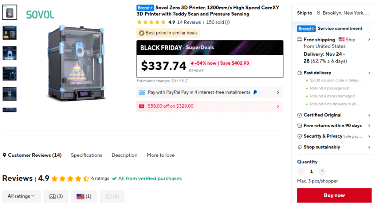Expand the $58.00 off coupon row
This screenshot has width=373, height=204.
pyautogui.click(x=278, y=106)
